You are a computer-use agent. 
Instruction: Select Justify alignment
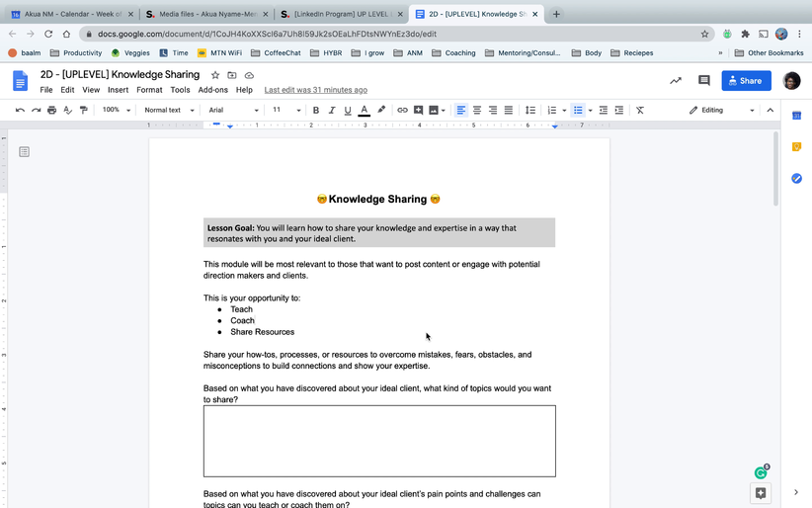pos(509,110)
